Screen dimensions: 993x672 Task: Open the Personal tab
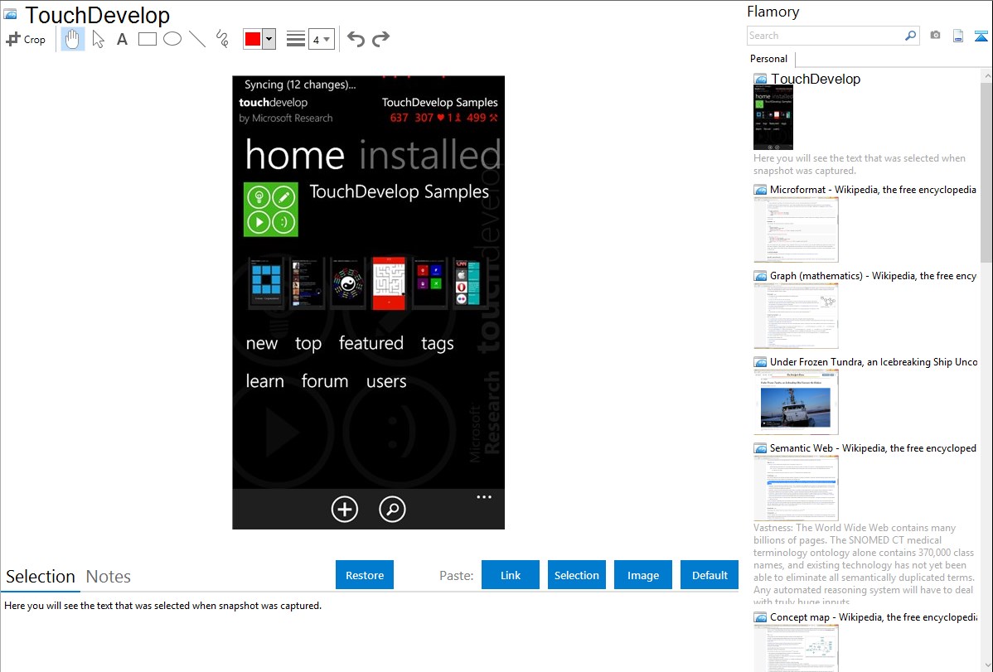click(768, 59)
